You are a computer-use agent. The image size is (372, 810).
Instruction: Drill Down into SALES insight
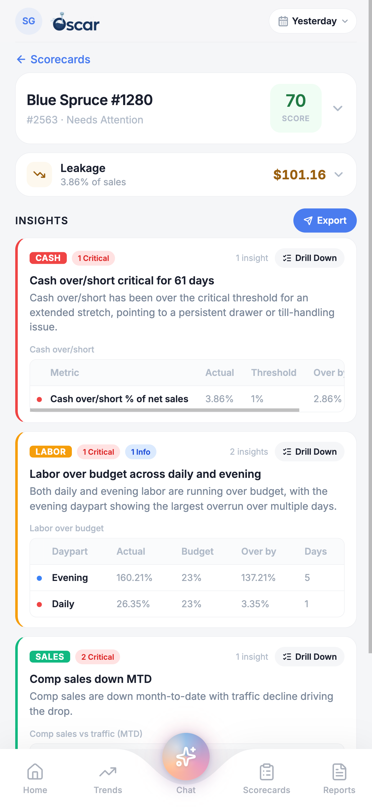coord(309,657)
